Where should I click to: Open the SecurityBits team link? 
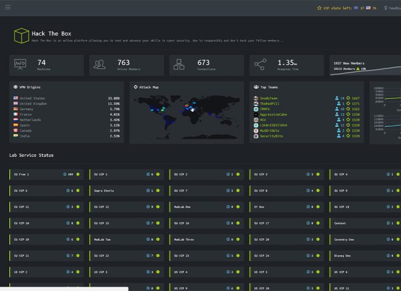271,136
